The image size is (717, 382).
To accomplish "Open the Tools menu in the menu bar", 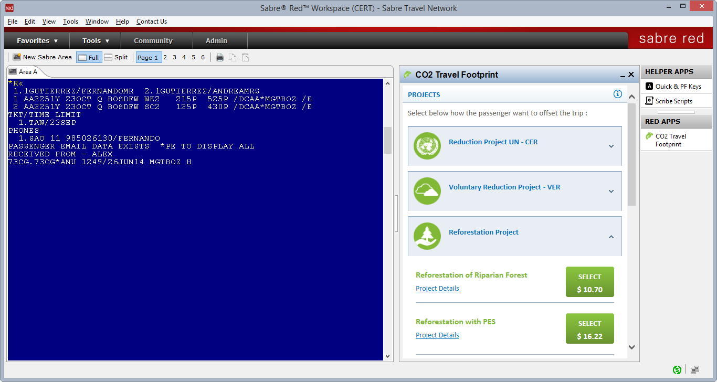I will point(70,22).
